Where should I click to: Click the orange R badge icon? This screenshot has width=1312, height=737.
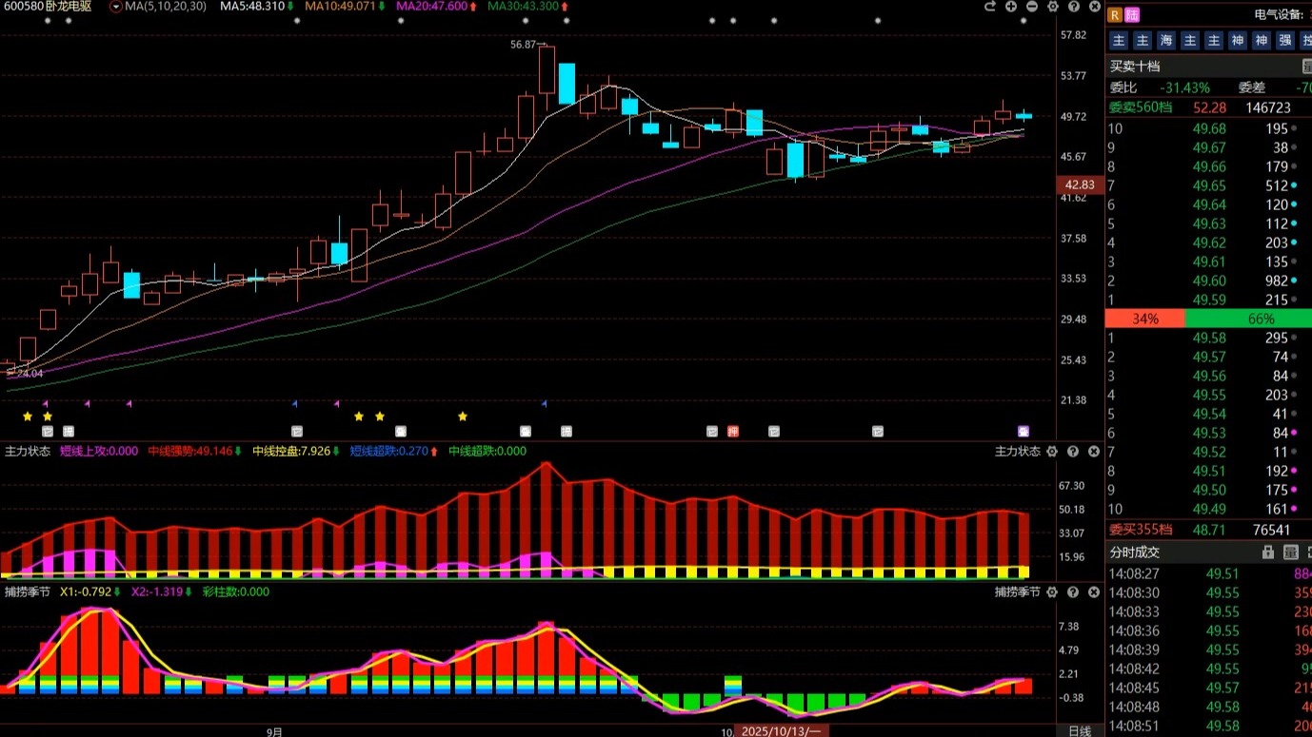1115,14
